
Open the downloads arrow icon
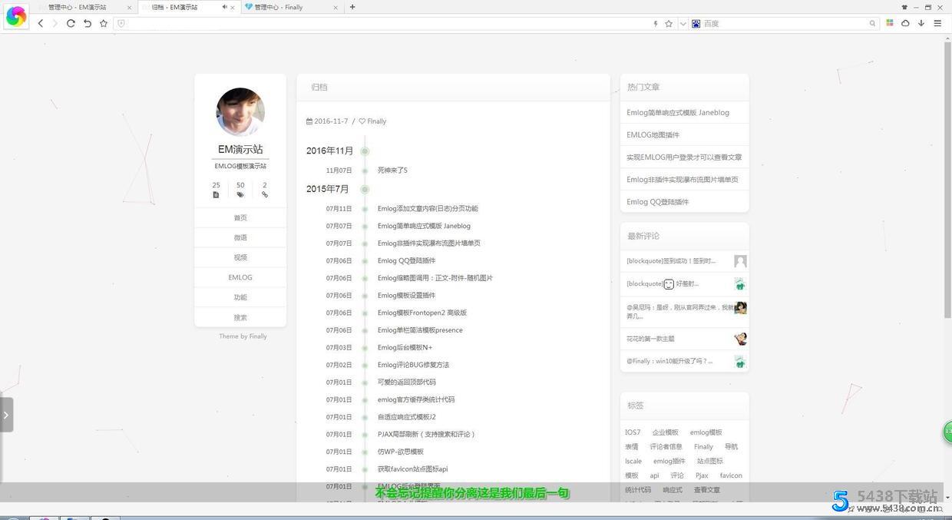(921, 23)
